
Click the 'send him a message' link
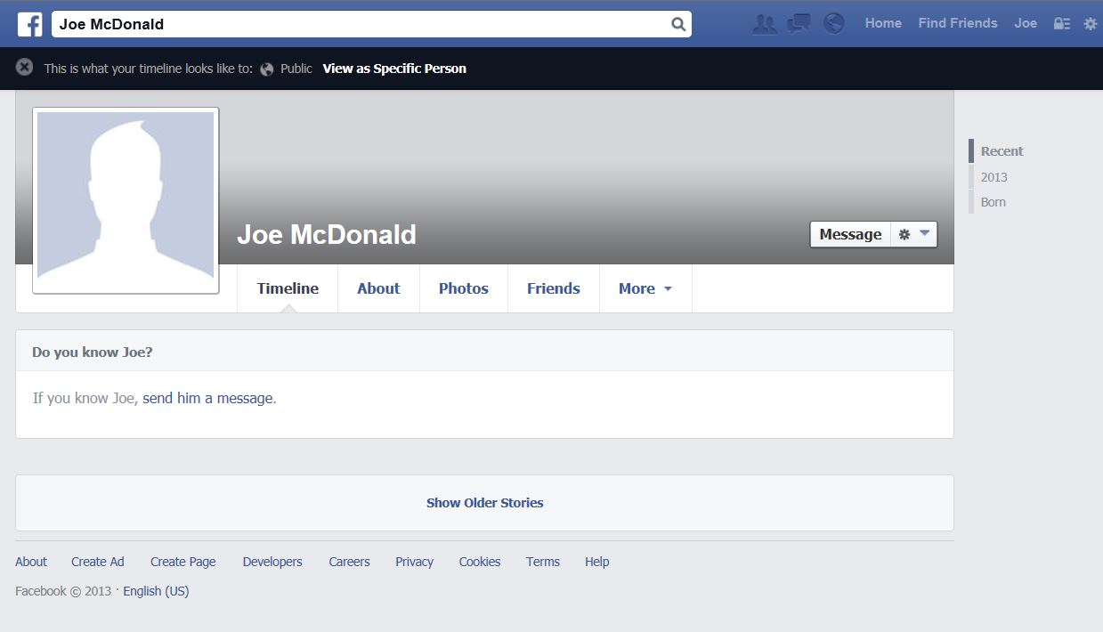pyautogui.click(x=209, y=398)
